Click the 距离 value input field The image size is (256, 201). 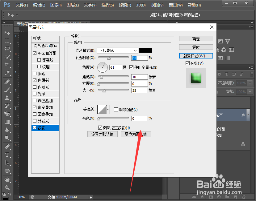(x=140, y=77)
